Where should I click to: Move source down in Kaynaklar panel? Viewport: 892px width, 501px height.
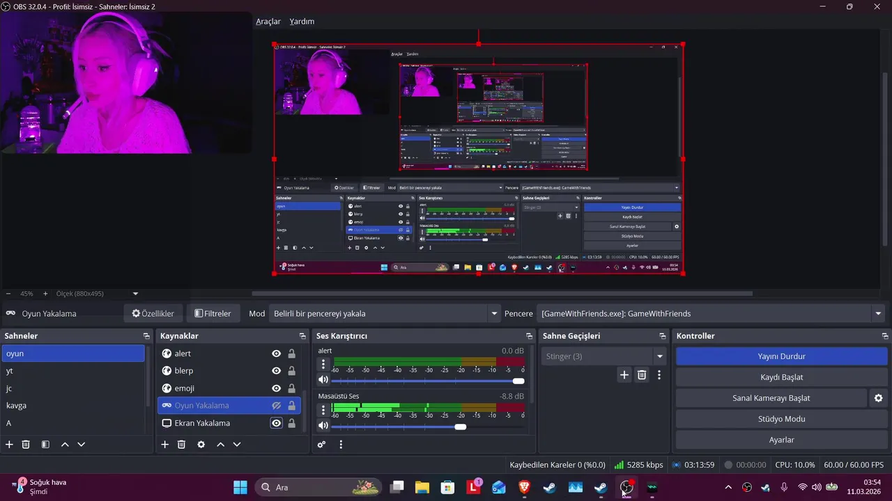(x=237, y=444)
